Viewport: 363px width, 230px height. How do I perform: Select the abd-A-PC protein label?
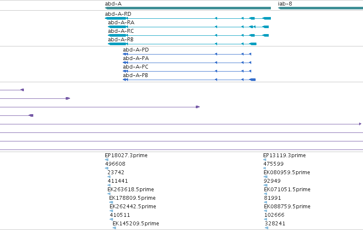point(135,67)
